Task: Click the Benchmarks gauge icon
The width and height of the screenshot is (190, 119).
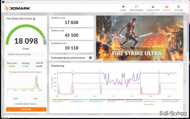Action: click(x=136, y=7)
